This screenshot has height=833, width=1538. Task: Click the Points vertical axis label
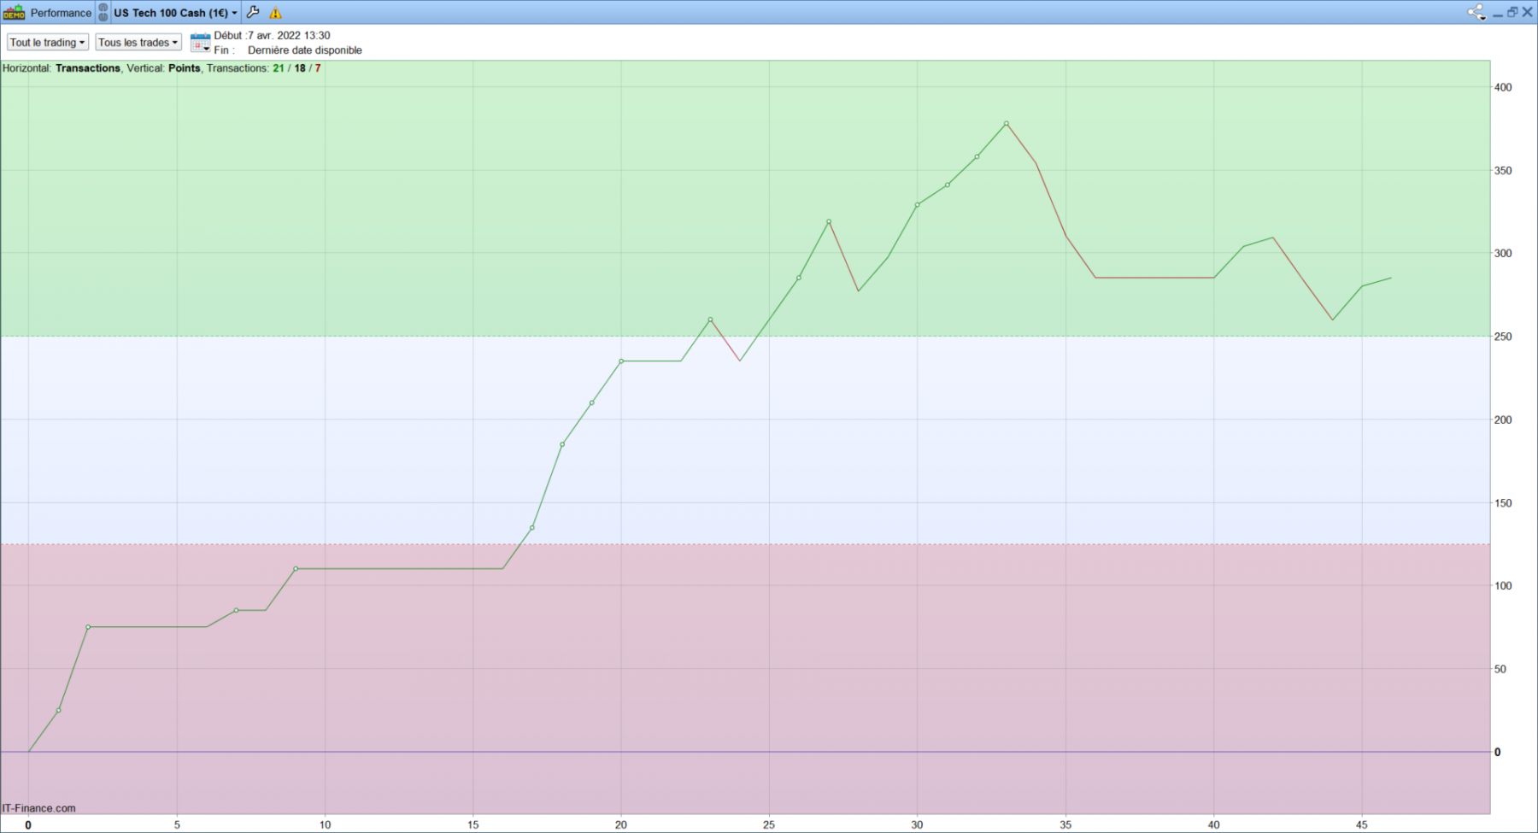click(185, 68)
